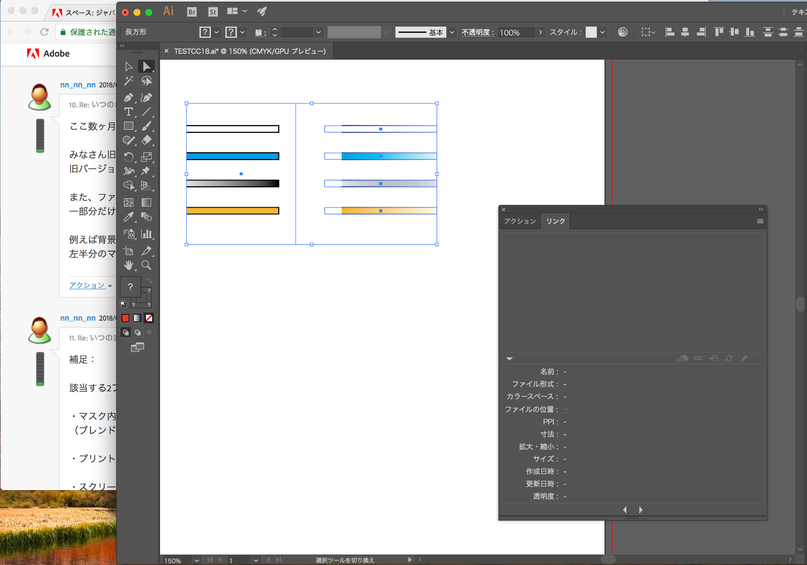Select the Shaper tool
Viewport: 807px width, 565px height.
[129, 140]
